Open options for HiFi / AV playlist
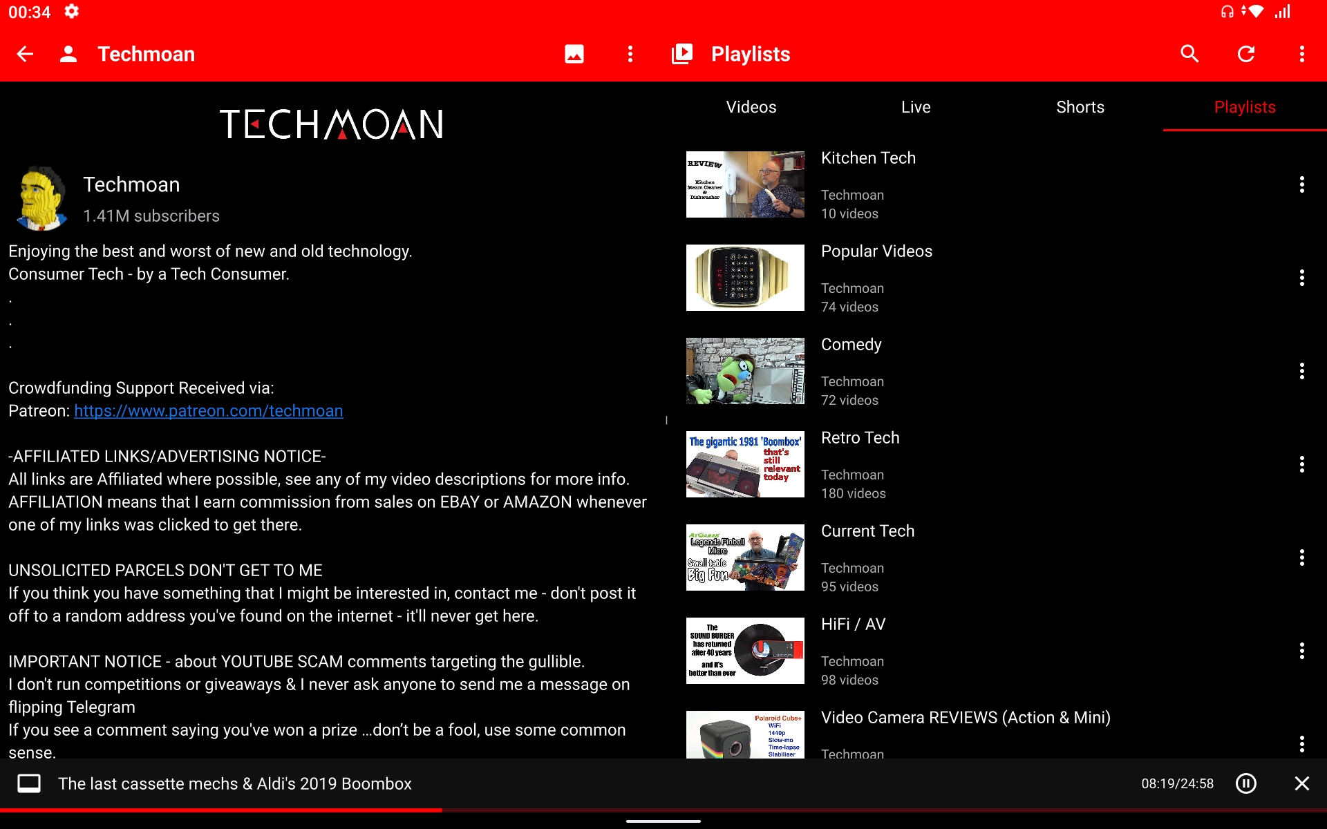The height and width of the screenshot is (829, 1327). point(1302,651)
